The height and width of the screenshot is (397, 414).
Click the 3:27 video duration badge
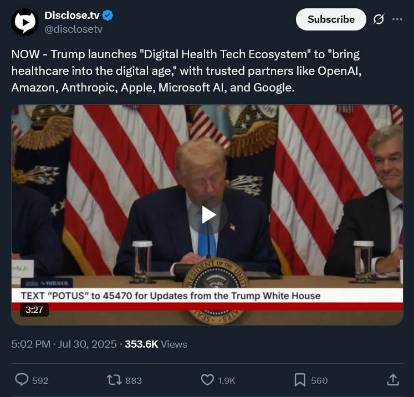[x=34, y=309]
